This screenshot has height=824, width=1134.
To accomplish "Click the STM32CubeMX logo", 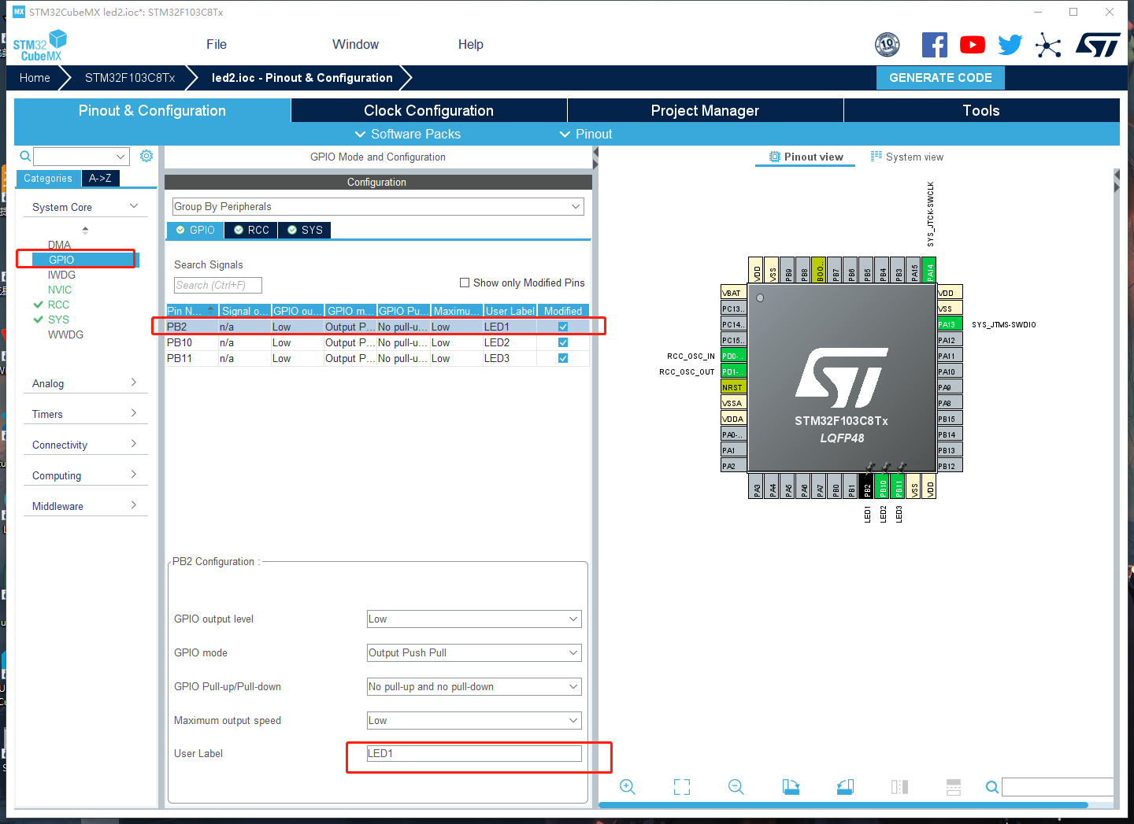I will (40, 46).
